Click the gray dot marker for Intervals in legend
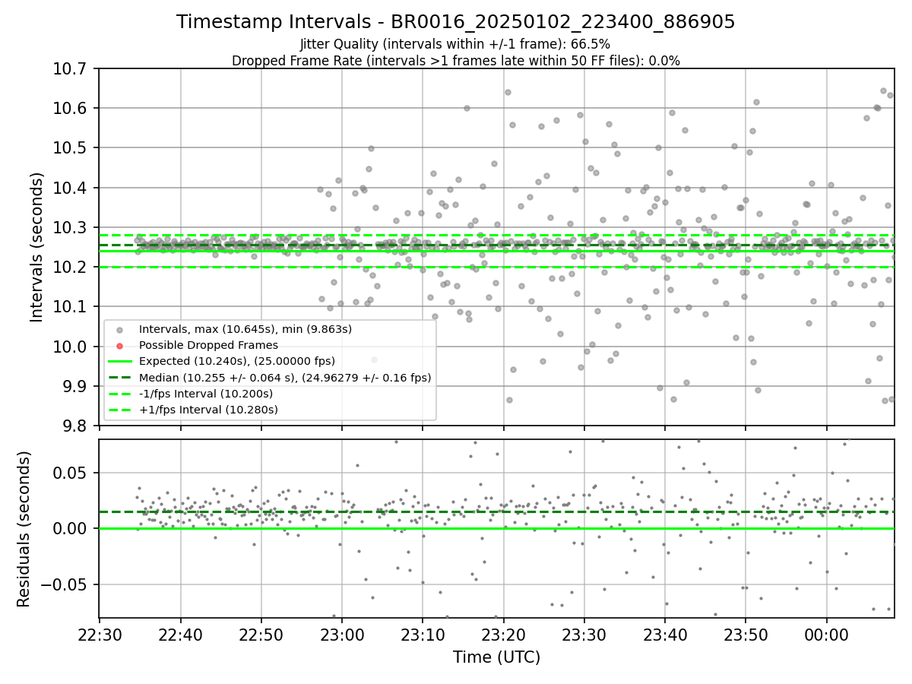This screenshot has width=912, height=684. (x=120, y=329)
